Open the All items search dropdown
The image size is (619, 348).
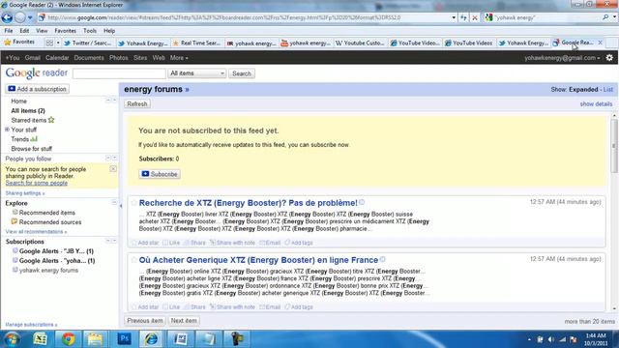point(197,73)
